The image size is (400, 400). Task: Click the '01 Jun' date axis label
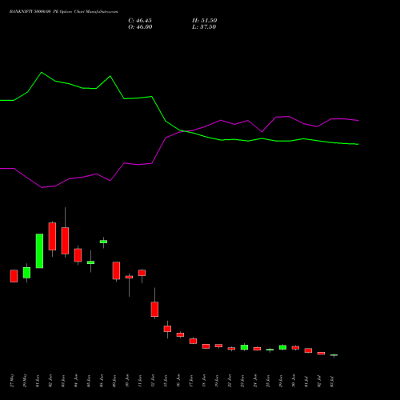pyautogui.click(x=38, y=381)
